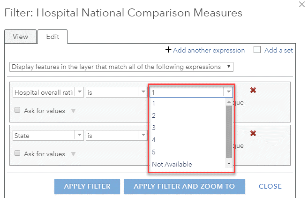Image resolution: width=308 pixels, height=198 pixels.
Task: Expand Ask for values options in first expression
Action: pyautogui.click(x=73, y=111)
